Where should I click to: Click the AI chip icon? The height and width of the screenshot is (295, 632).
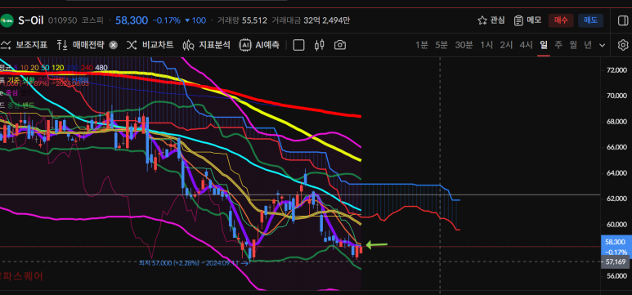coord(244,45)
